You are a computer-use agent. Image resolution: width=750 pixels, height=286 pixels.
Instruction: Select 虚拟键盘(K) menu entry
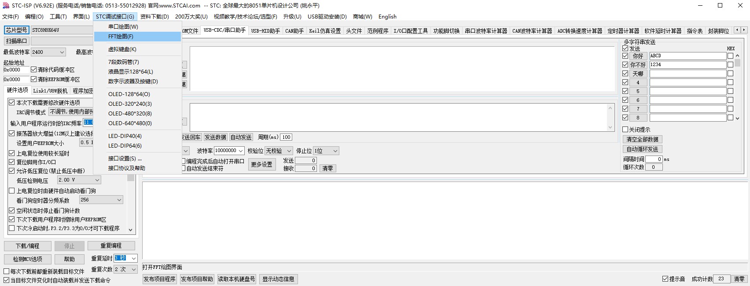pyautogui.click(x=138, y=49)
